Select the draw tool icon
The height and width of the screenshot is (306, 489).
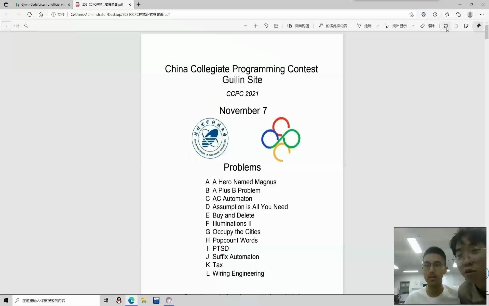coord(359,25)
